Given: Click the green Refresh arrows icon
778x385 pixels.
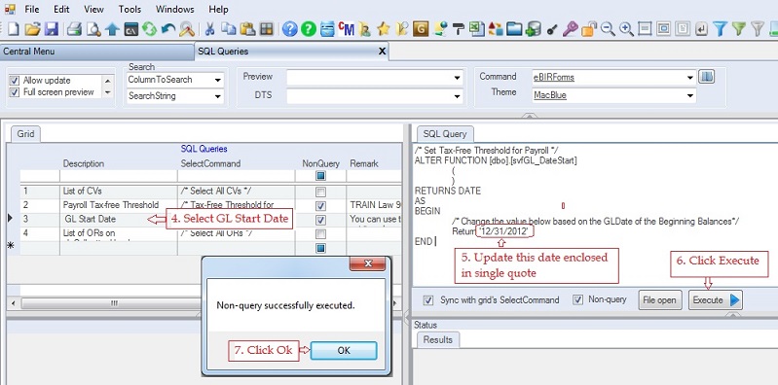Looking at the screenshot, I should click(x=149, y=29).
